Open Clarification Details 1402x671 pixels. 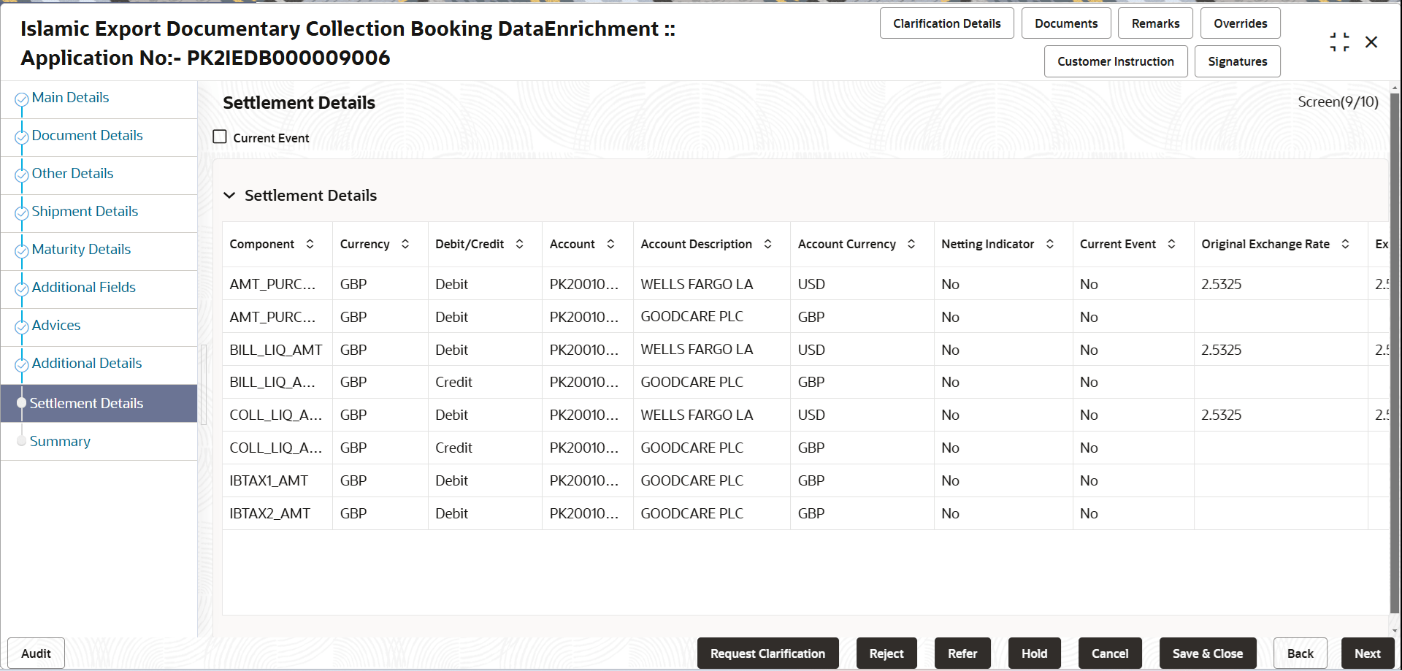click(x=946, y=23)
